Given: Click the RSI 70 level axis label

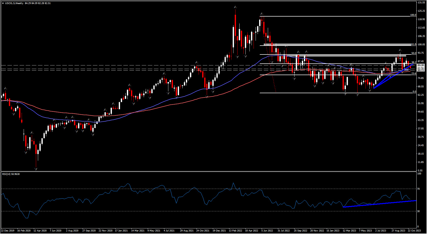Looking at the screenshot, I should (419, 189).
